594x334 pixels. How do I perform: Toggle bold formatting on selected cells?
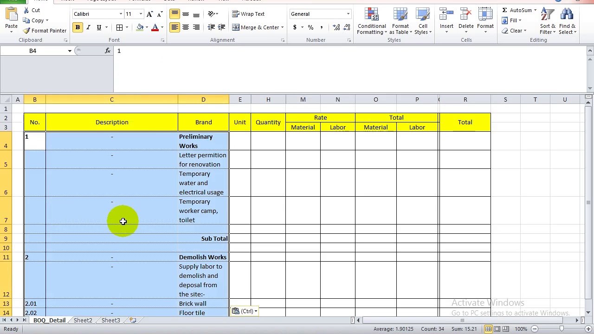pos(77,27)
